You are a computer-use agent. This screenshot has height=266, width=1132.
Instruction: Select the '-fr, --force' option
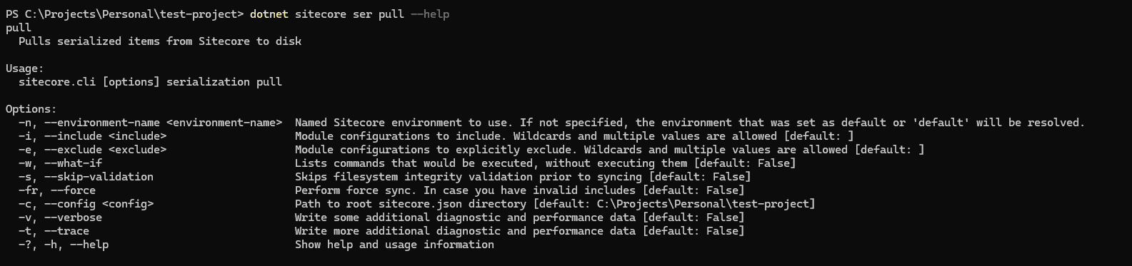point(57,190)
